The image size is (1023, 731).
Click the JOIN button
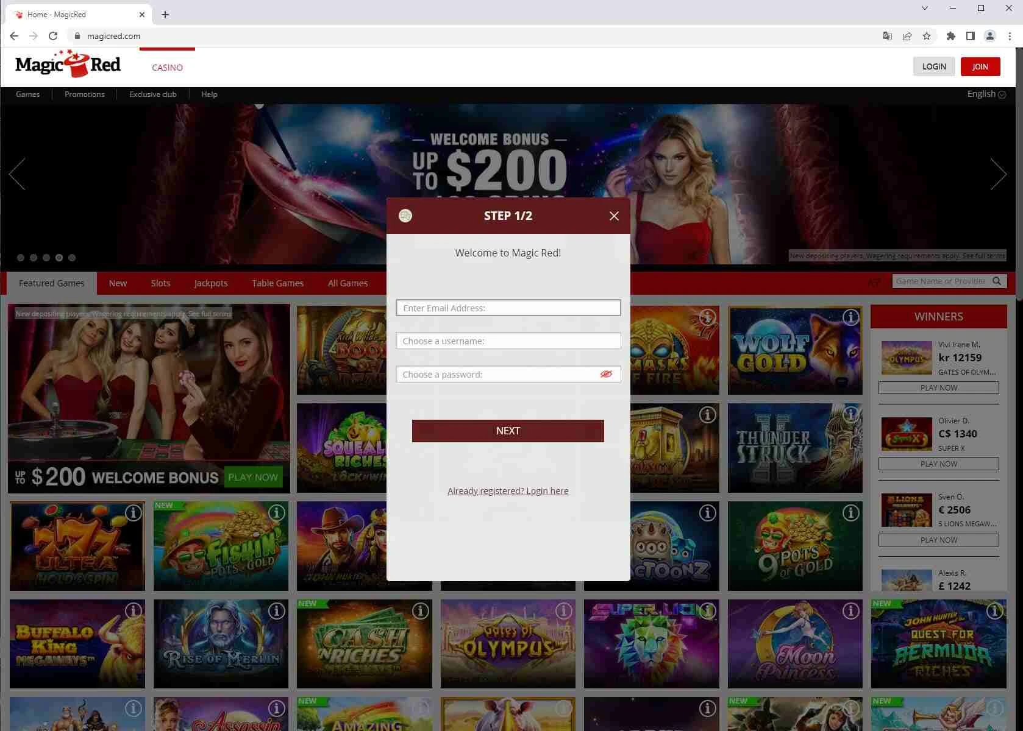coord(980,66)
